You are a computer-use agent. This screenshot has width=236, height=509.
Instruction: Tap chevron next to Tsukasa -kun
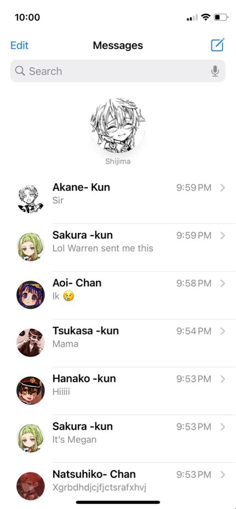pyautogui.click(x=223, y=331)
